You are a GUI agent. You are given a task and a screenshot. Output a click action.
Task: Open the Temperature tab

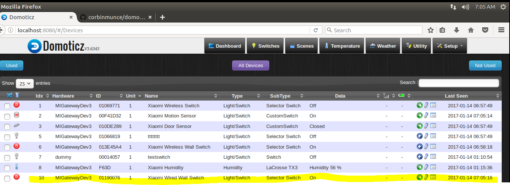coord(342,46)
